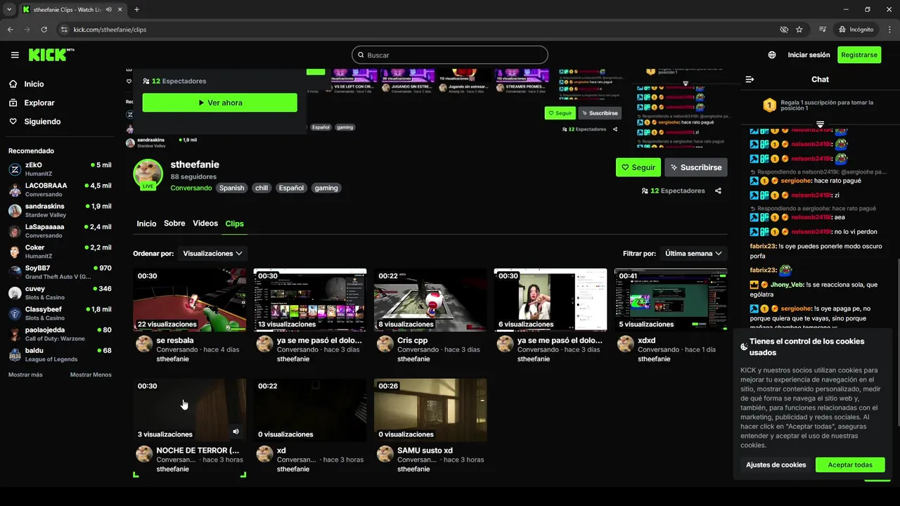Open the 'xd' clip thumbnail with 0 visualizaciones
The image size is (900, 506).
click(x=310, y=410)
